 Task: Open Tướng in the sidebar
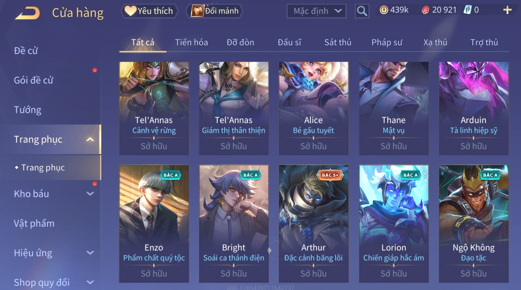[x=28, y=110]
